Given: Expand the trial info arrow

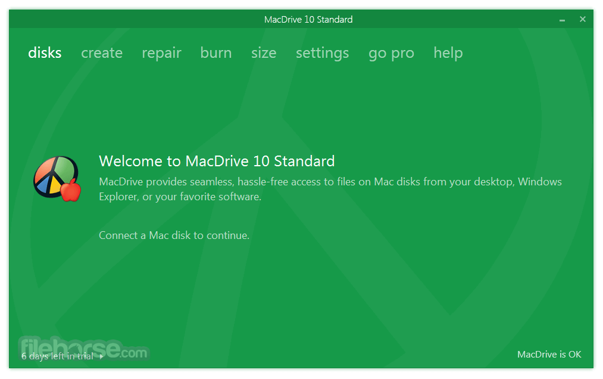Looking at the screenshot, I should 101,357.
